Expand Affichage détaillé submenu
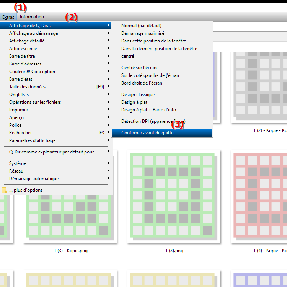 pyautogui.click(x=56, y=41)
